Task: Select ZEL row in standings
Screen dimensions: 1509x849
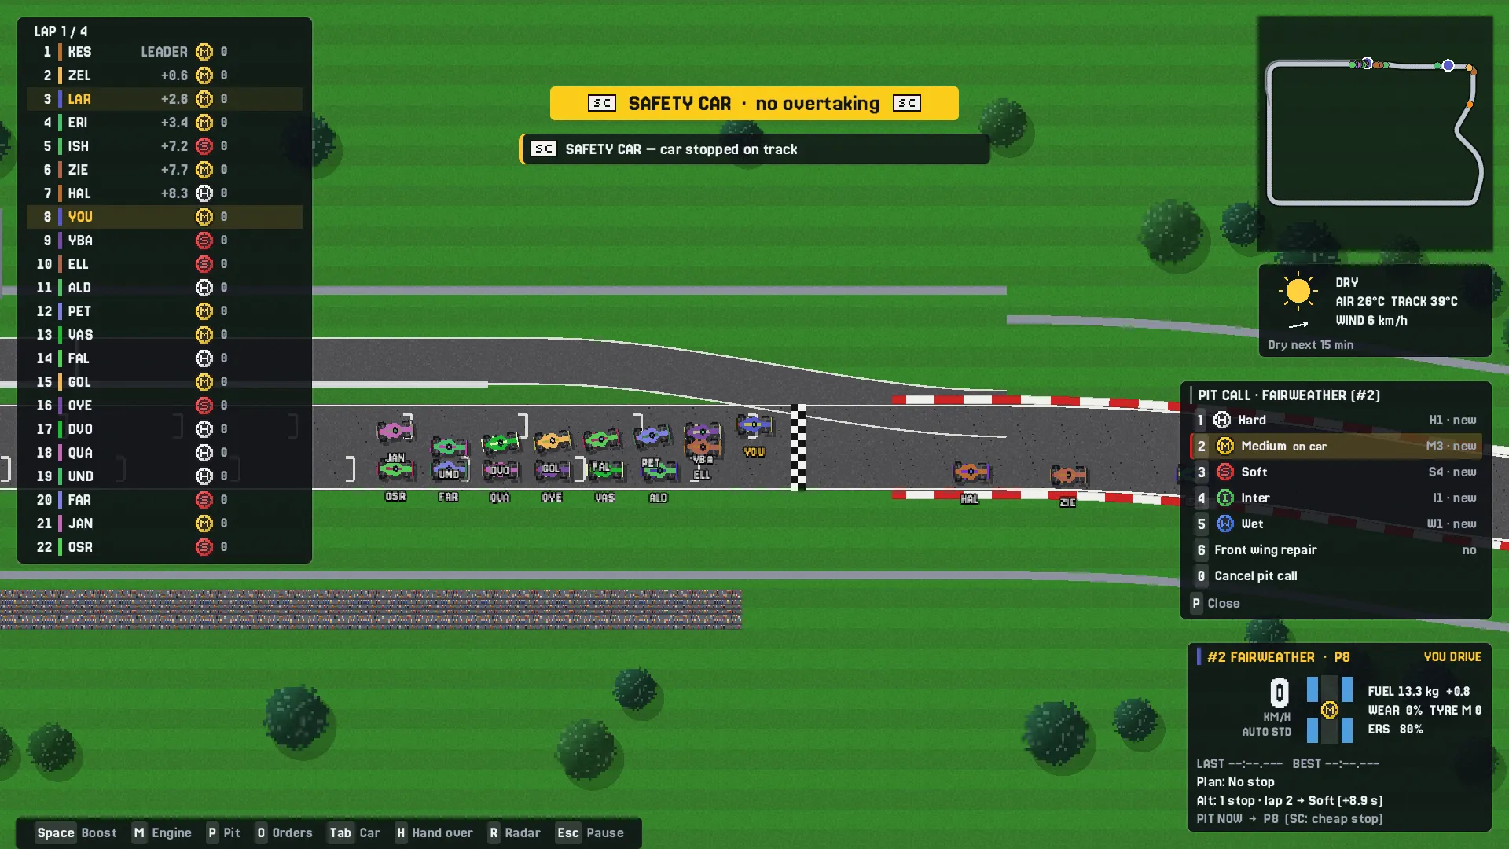Action: tap(164, 75)
